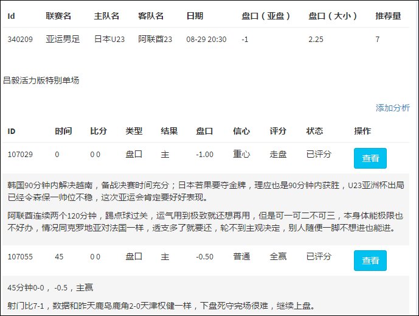Screen dimensions: 419x316
Task: Click the 盘口（大小）column header
Action: [333, 16]
